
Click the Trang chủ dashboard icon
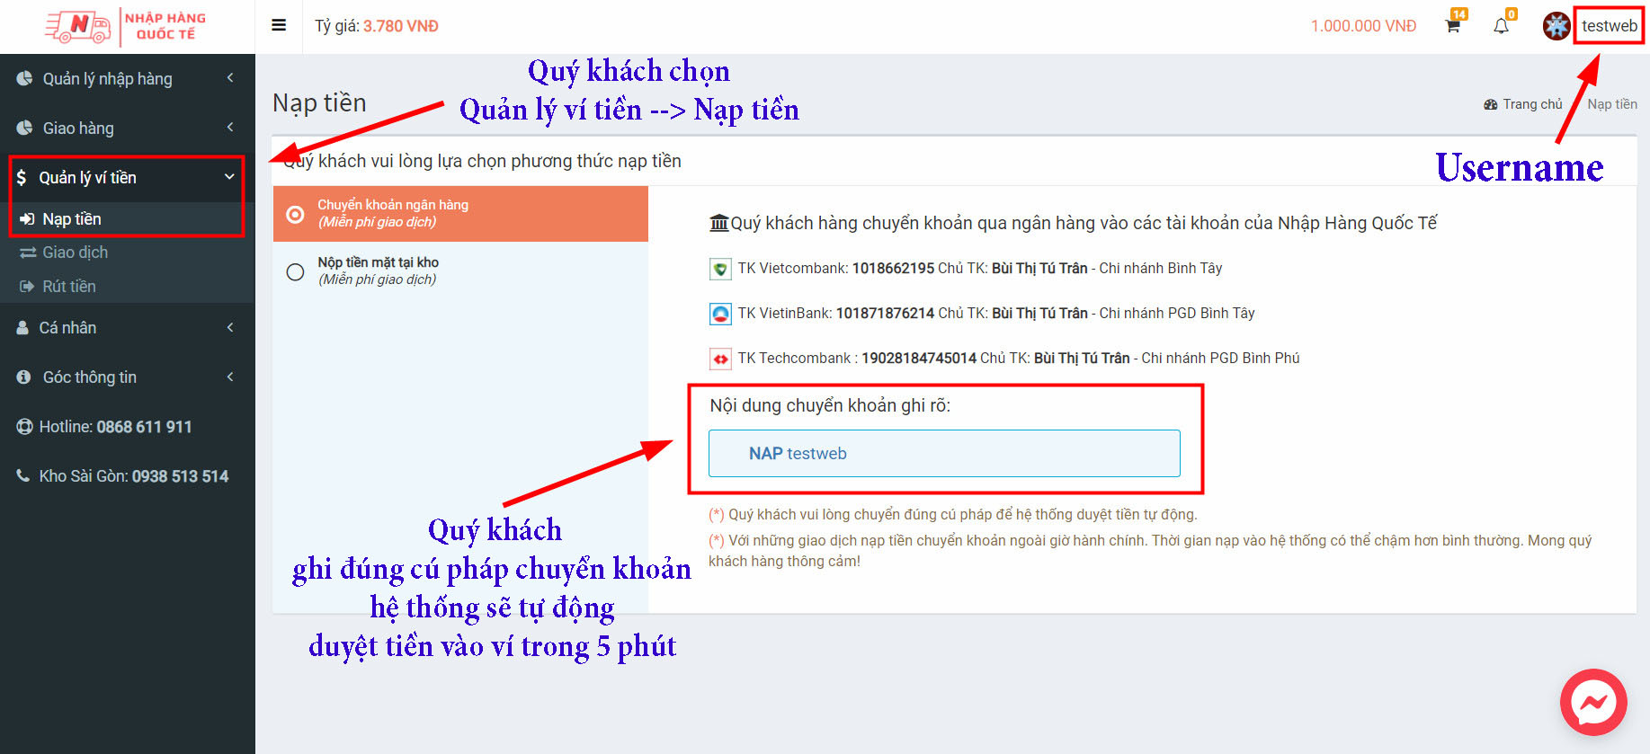(1491, 104)
